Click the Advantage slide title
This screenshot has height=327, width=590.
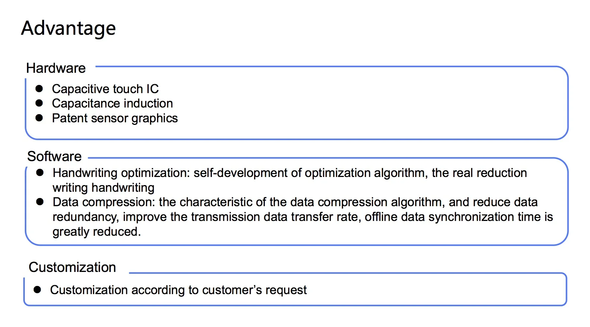[x=69, y=29]
